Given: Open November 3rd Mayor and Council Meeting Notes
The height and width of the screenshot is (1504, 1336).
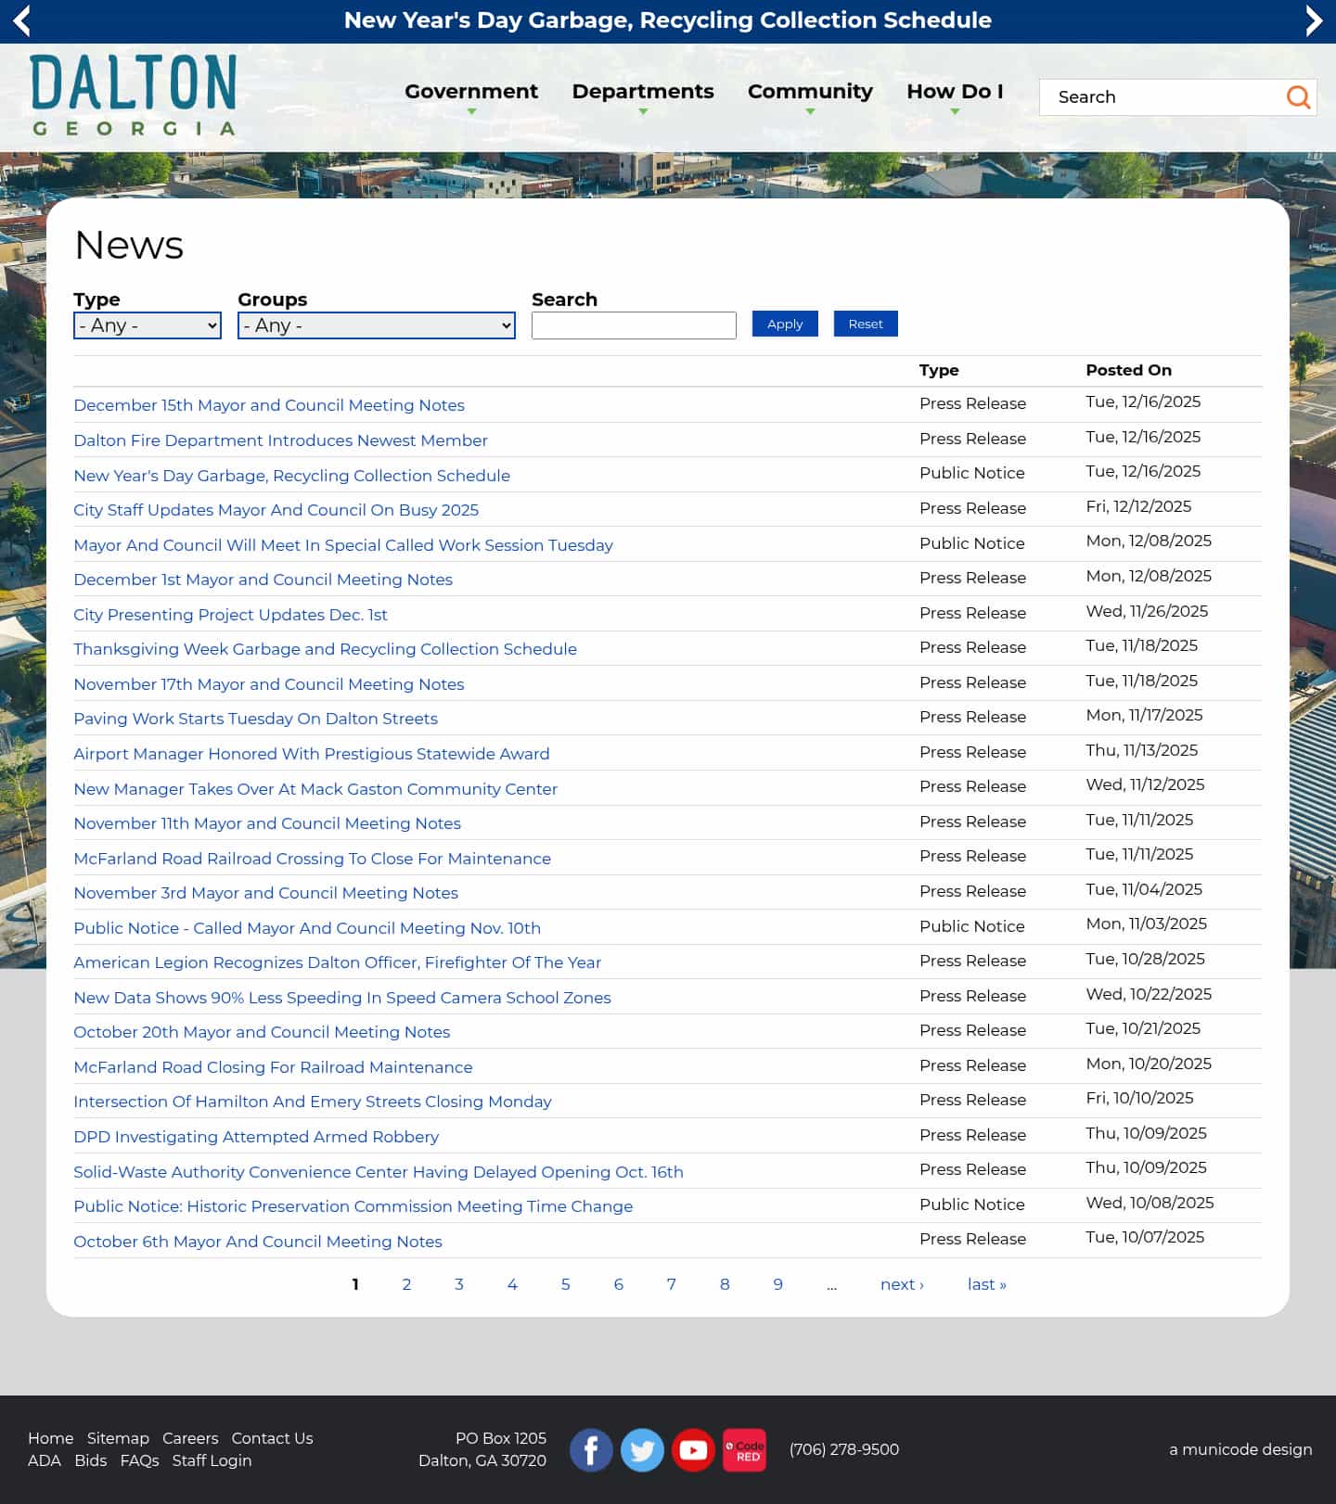Looking at the screenshot, I should coord(265,893).
